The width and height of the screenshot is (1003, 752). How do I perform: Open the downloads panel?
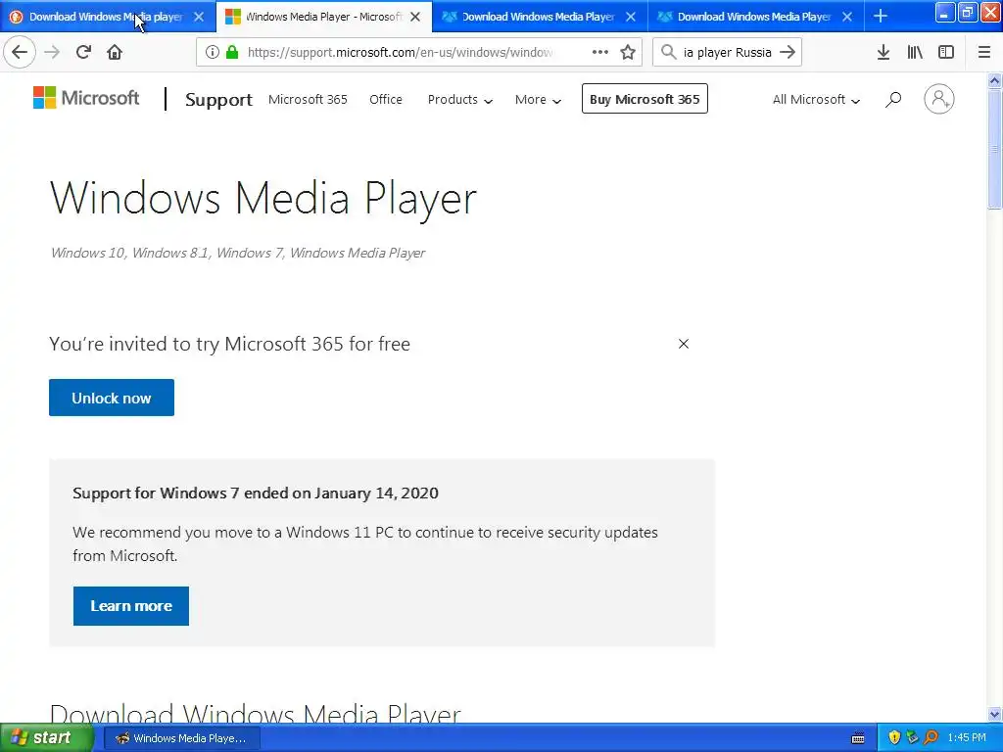tap(884, 52)
